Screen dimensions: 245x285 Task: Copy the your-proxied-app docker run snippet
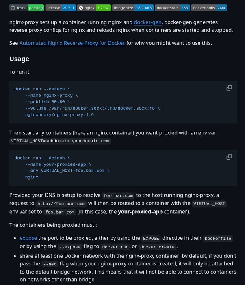click(229, 157)
